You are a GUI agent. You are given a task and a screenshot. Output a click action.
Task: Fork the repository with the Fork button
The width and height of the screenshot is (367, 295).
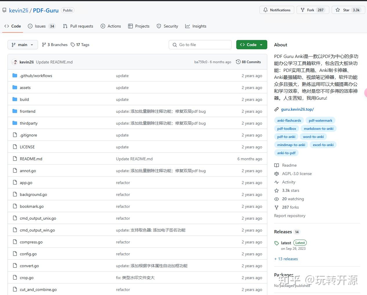tap(313, 10)
